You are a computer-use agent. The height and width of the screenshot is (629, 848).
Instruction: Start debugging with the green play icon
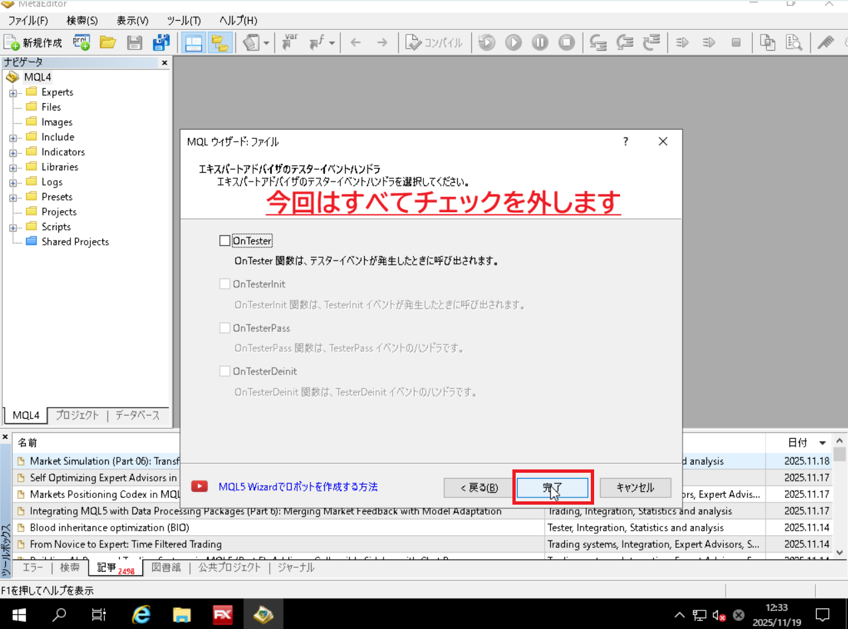(513, 42)
